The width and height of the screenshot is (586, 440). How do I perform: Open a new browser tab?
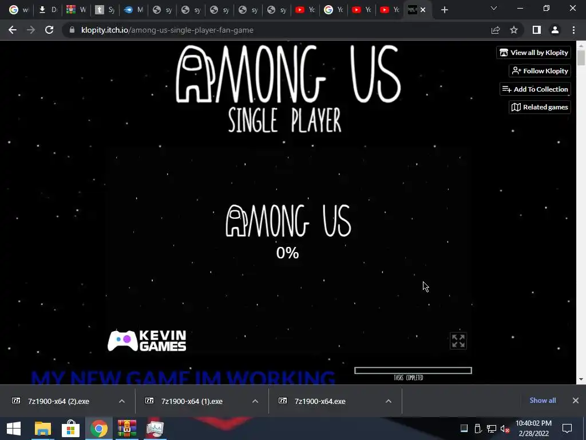click(444, 10)
